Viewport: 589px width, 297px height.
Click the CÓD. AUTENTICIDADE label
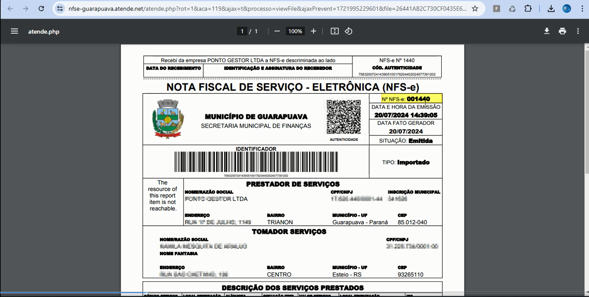point(397,68)
